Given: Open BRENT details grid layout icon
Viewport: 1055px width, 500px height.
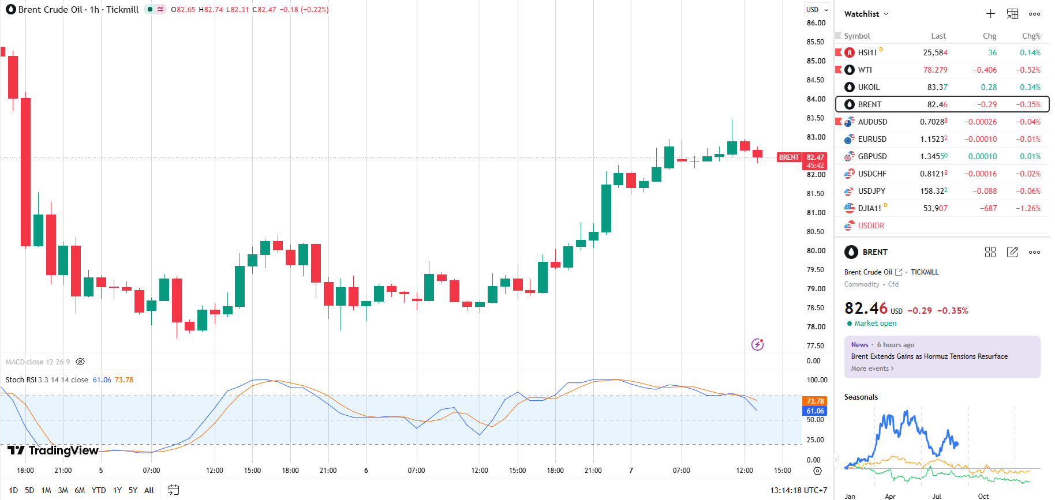Looking at the screenshot, I should [990, 252].
